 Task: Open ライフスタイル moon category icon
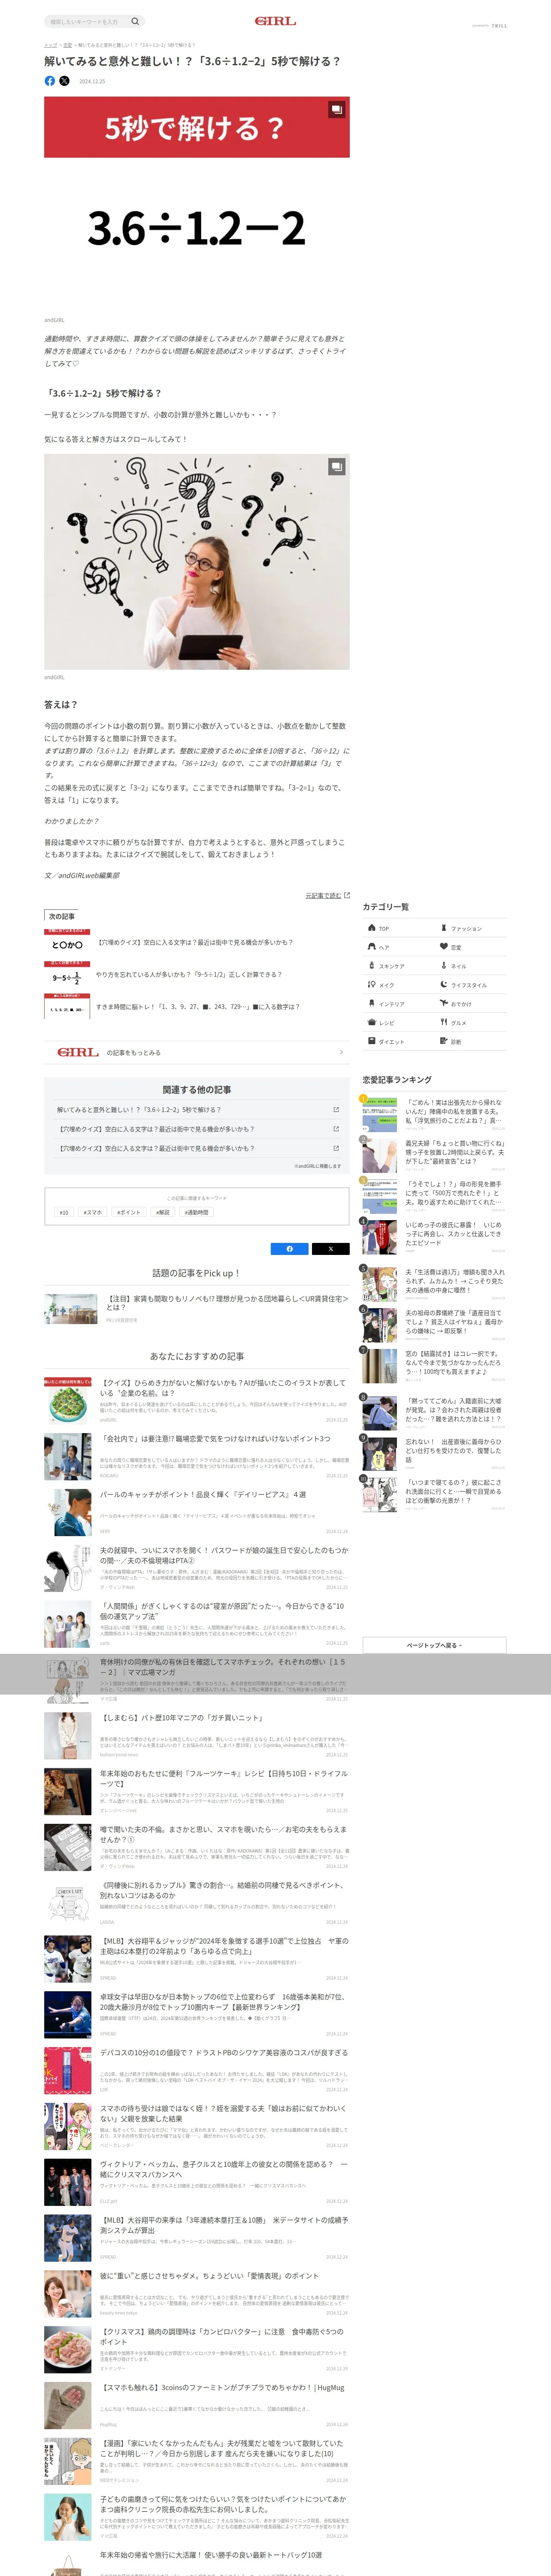coord(444,985)
